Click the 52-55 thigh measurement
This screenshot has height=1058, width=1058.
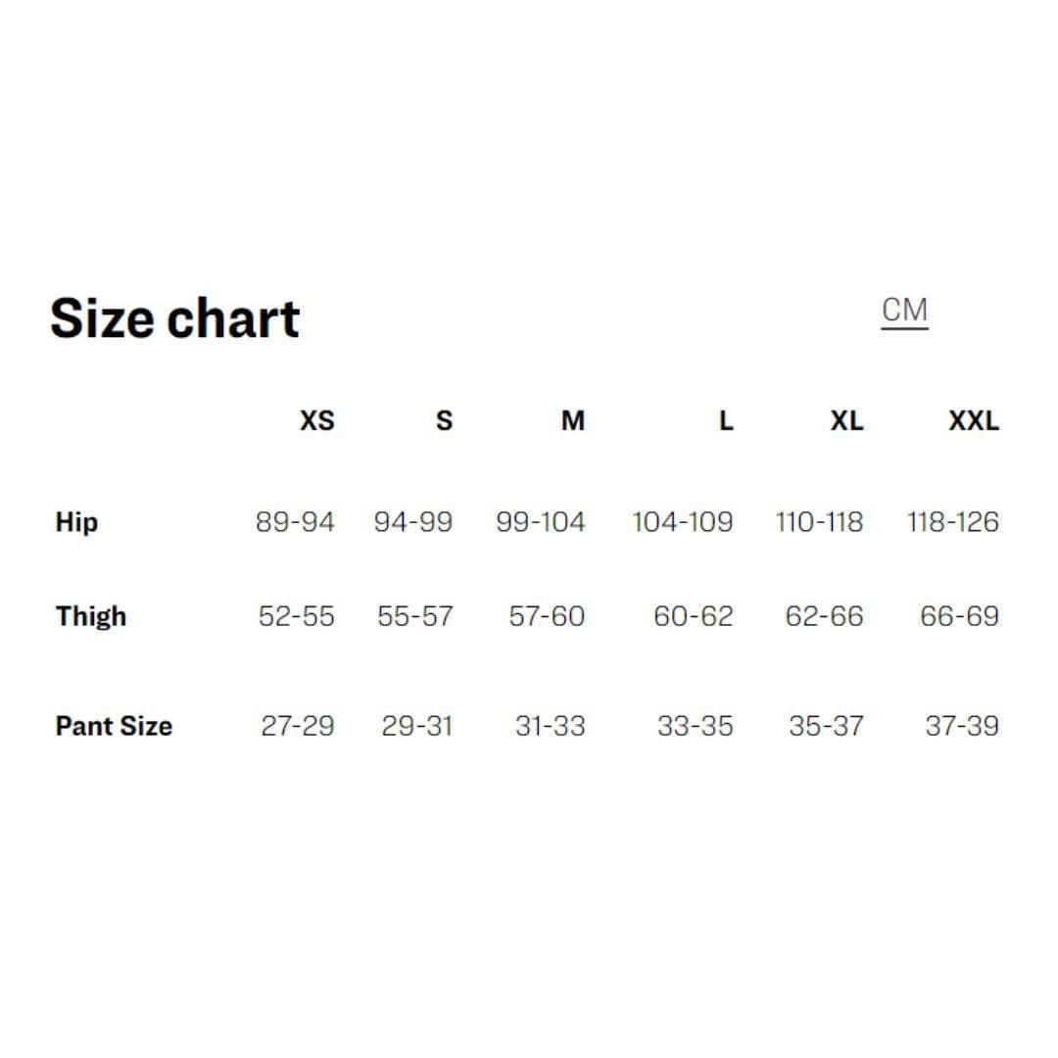click(x=296, y=616)
